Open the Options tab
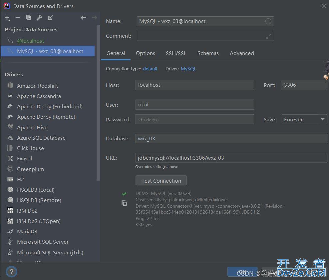Screen dimensions: 329x280 (146, 53)
